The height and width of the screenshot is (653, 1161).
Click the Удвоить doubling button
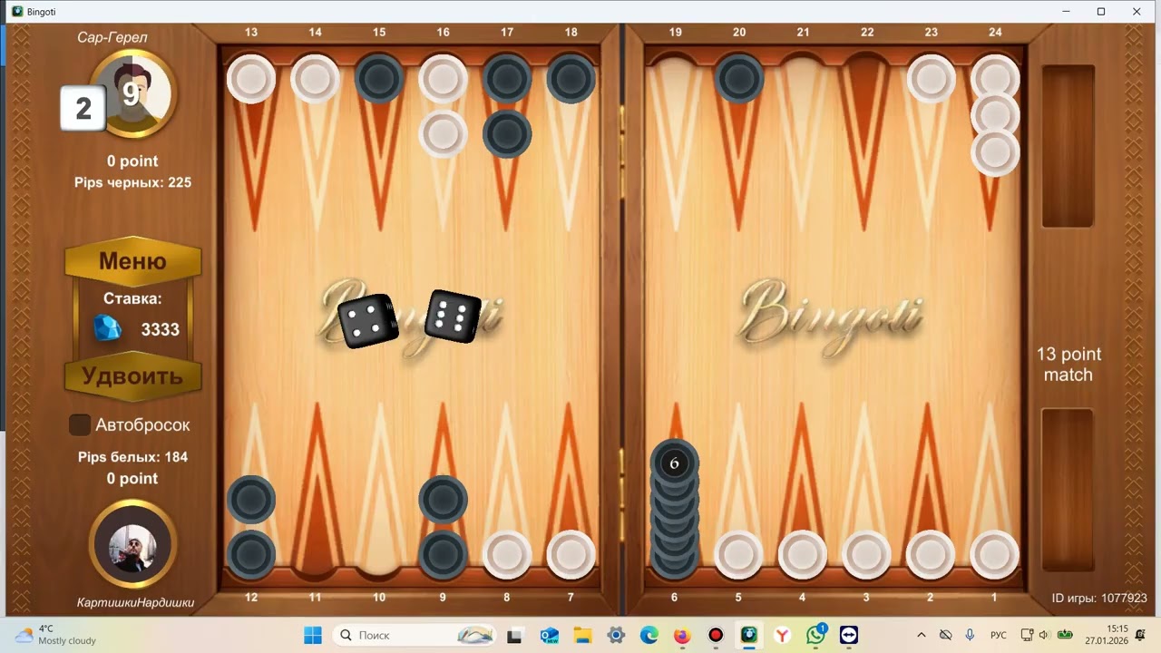[x=132, y=375]
